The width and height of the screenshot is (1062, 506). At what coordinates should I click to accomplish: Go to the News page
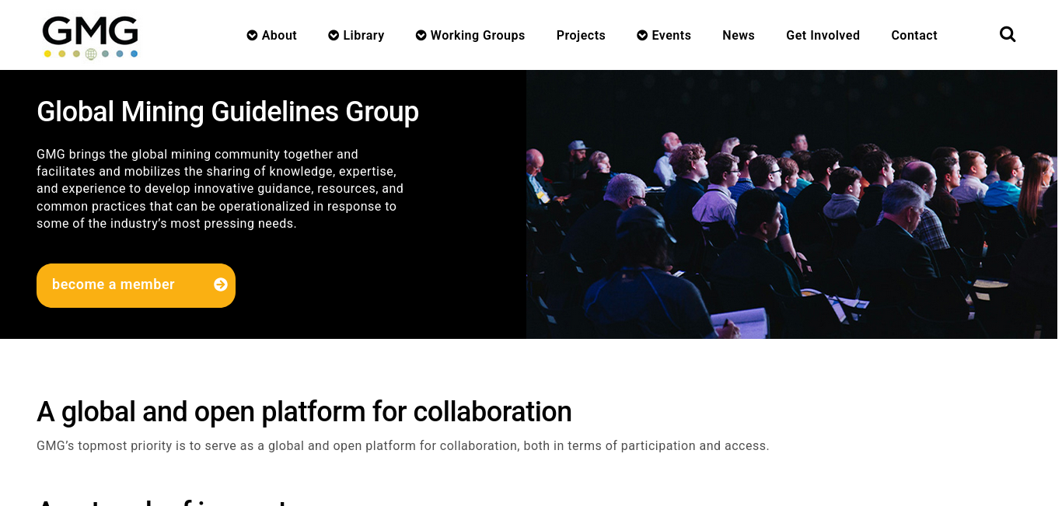tap(739, 35)
